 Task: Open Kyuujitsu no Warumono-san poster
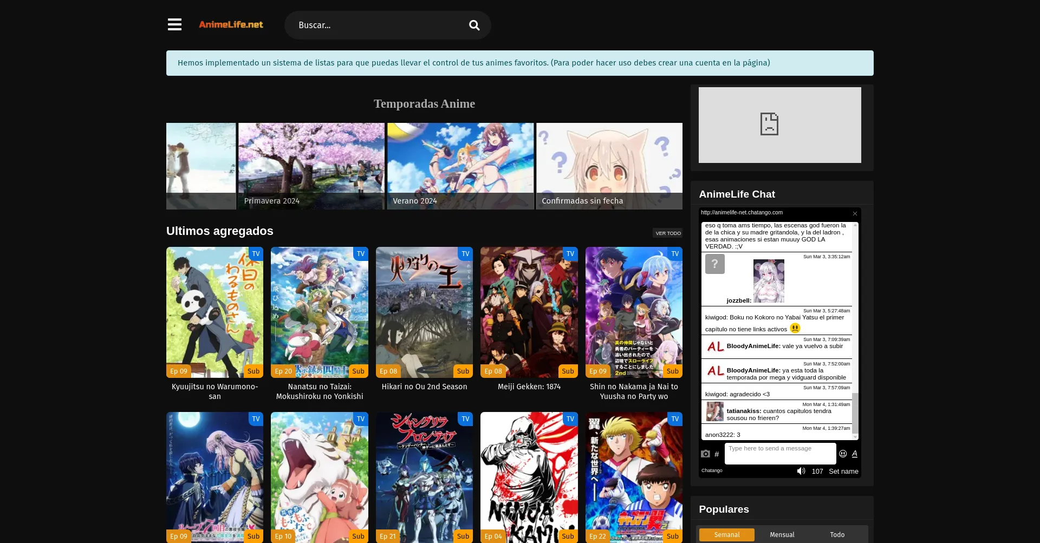(x=214, y=312)
